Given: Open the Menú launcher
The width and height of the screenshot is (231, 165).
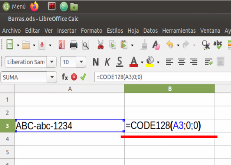Looking at the screenshot, I should 14,7.
